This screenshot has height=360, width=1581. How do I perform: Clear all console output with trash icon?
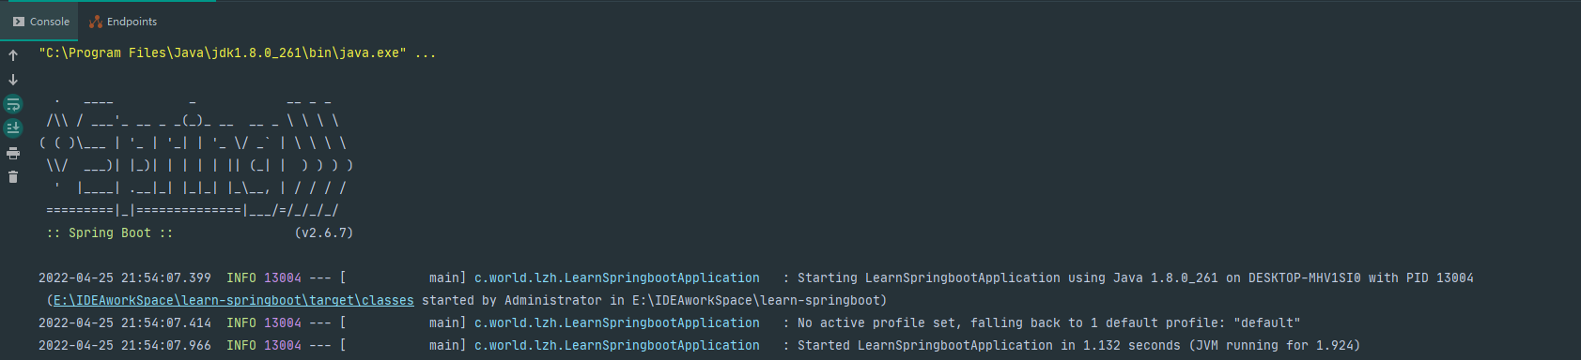[x=13, y=176]
